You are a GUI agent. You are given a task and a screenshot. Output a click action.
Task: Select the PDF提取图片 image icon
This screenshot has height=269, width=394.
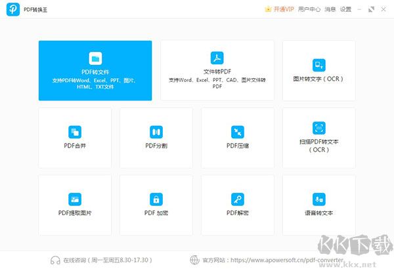coord(75,199)
